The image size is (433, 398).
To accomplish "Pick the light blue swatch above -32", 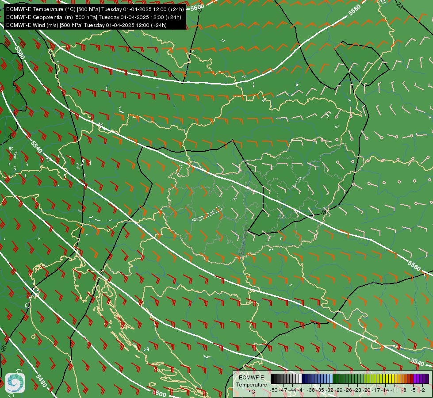I will pos(331,379).
